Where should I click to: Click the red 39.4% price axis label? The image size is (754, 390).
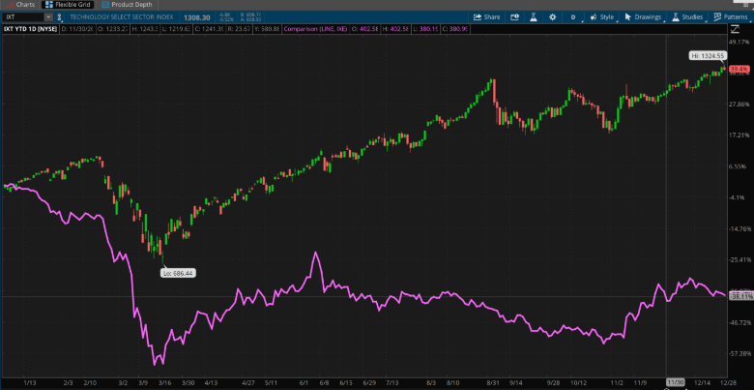[739, 70]
